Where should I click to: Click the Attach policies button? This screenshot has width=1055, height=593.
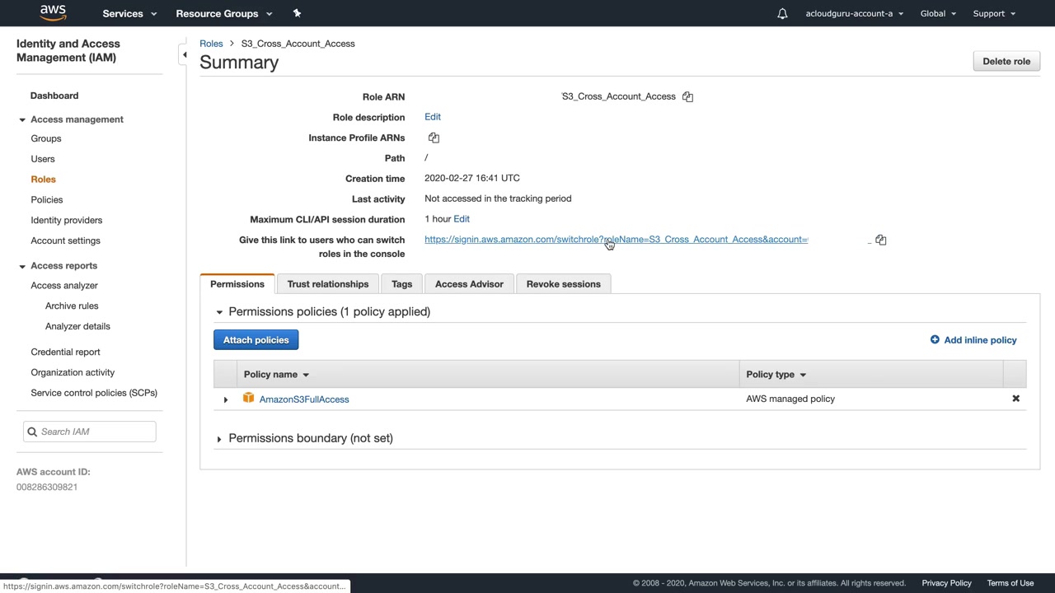tap(256, 340)
